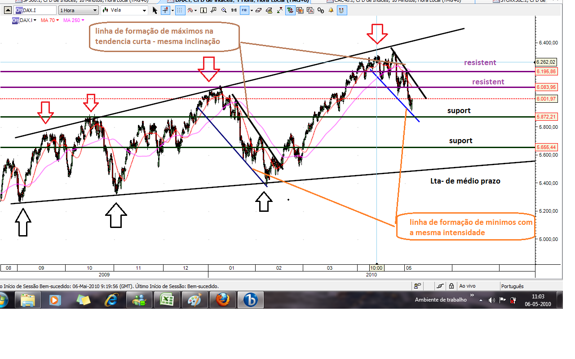
Task: Click the info box icon
Action: (x=203, y=10)
